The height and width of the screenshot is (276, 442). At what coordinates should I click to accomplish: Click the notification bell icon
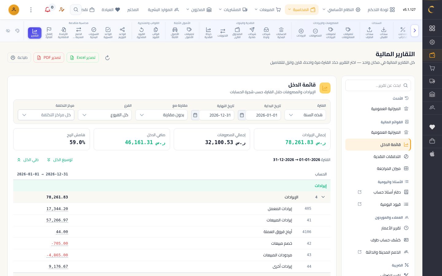pos(48,10)
